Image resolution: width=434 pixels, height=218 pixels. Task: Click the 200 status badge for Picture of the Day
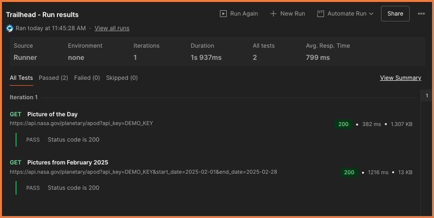pos(343,124)
